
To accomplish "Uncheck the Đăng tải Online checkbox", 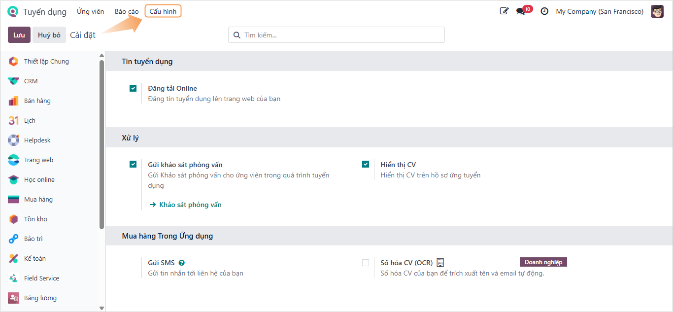I will (133, 88).
